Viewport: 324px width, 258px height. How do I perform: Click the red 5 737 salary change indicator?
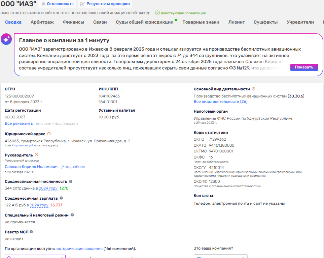click(x=56, y=205)
